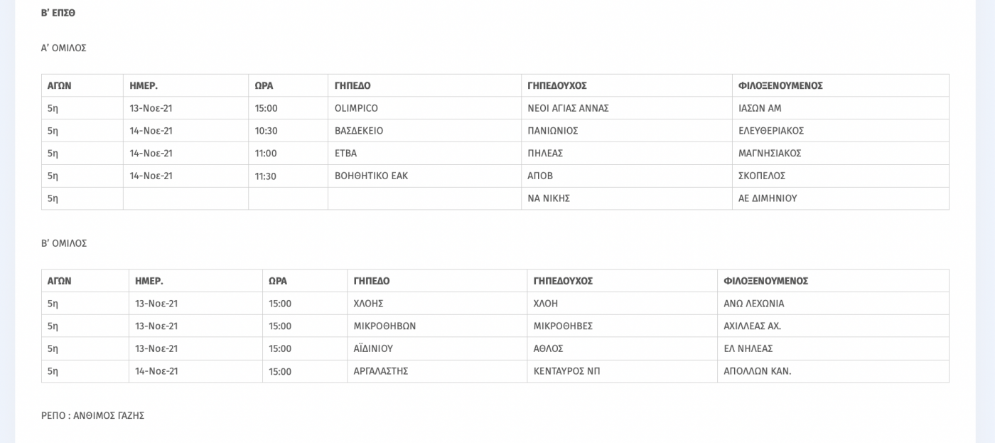Click the 10:30 time cell
Viewport: 995px width, 443px height.
coord(288,131)
